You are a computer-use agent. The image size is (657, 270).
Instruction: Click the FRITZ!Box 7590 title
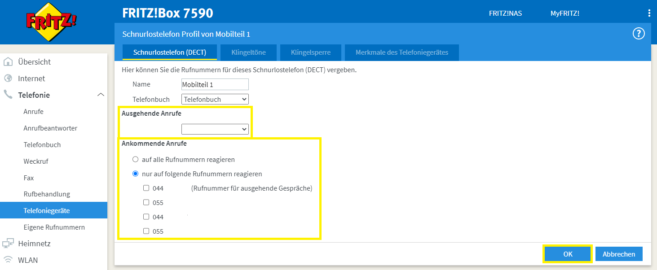click(168, 13)
